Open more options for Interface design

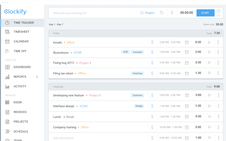[x=218, y=106]
